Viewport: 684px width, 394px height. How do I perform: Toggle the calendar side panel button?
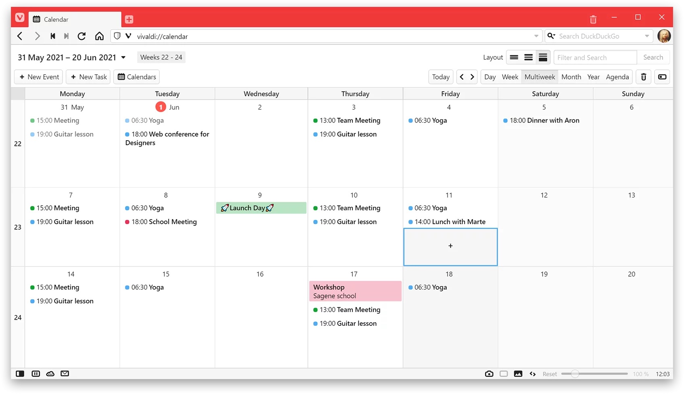click(x=662, y=77)
